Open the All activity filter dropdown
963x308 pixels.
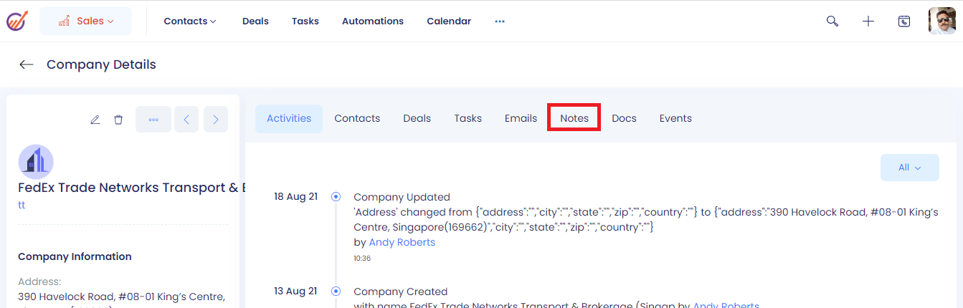910,168
